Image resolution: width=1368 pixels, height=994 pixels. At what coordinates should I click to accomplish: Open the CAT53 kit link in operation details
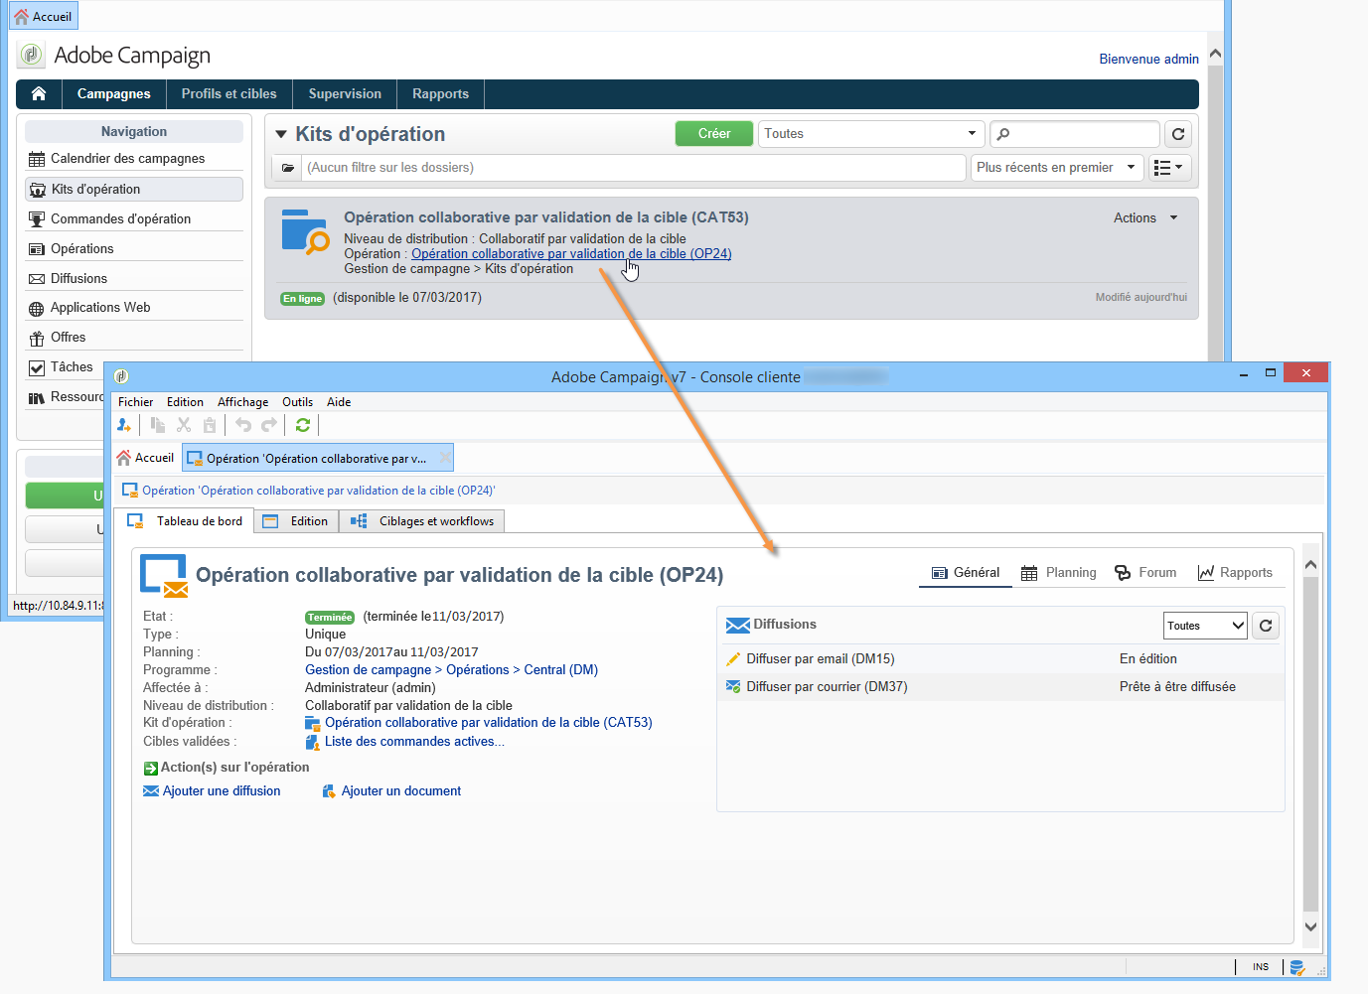(x=489, y=723)
